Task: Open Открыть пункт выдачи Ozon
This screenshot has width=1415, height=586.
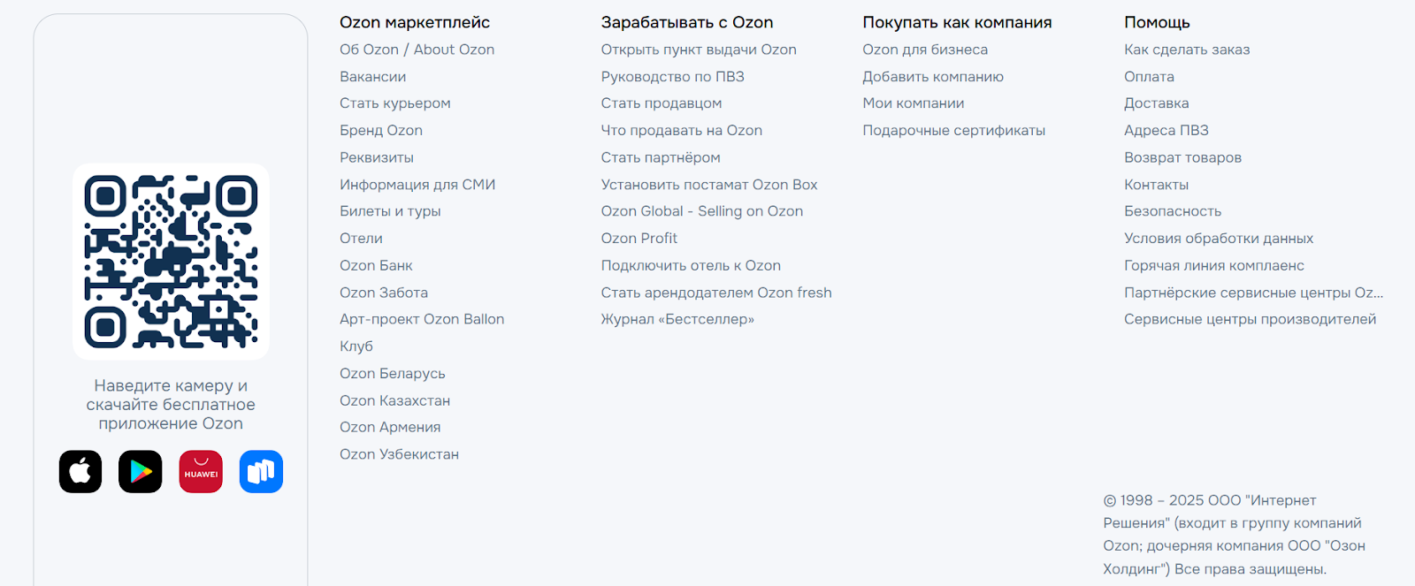Action: (x=698, y=49)
